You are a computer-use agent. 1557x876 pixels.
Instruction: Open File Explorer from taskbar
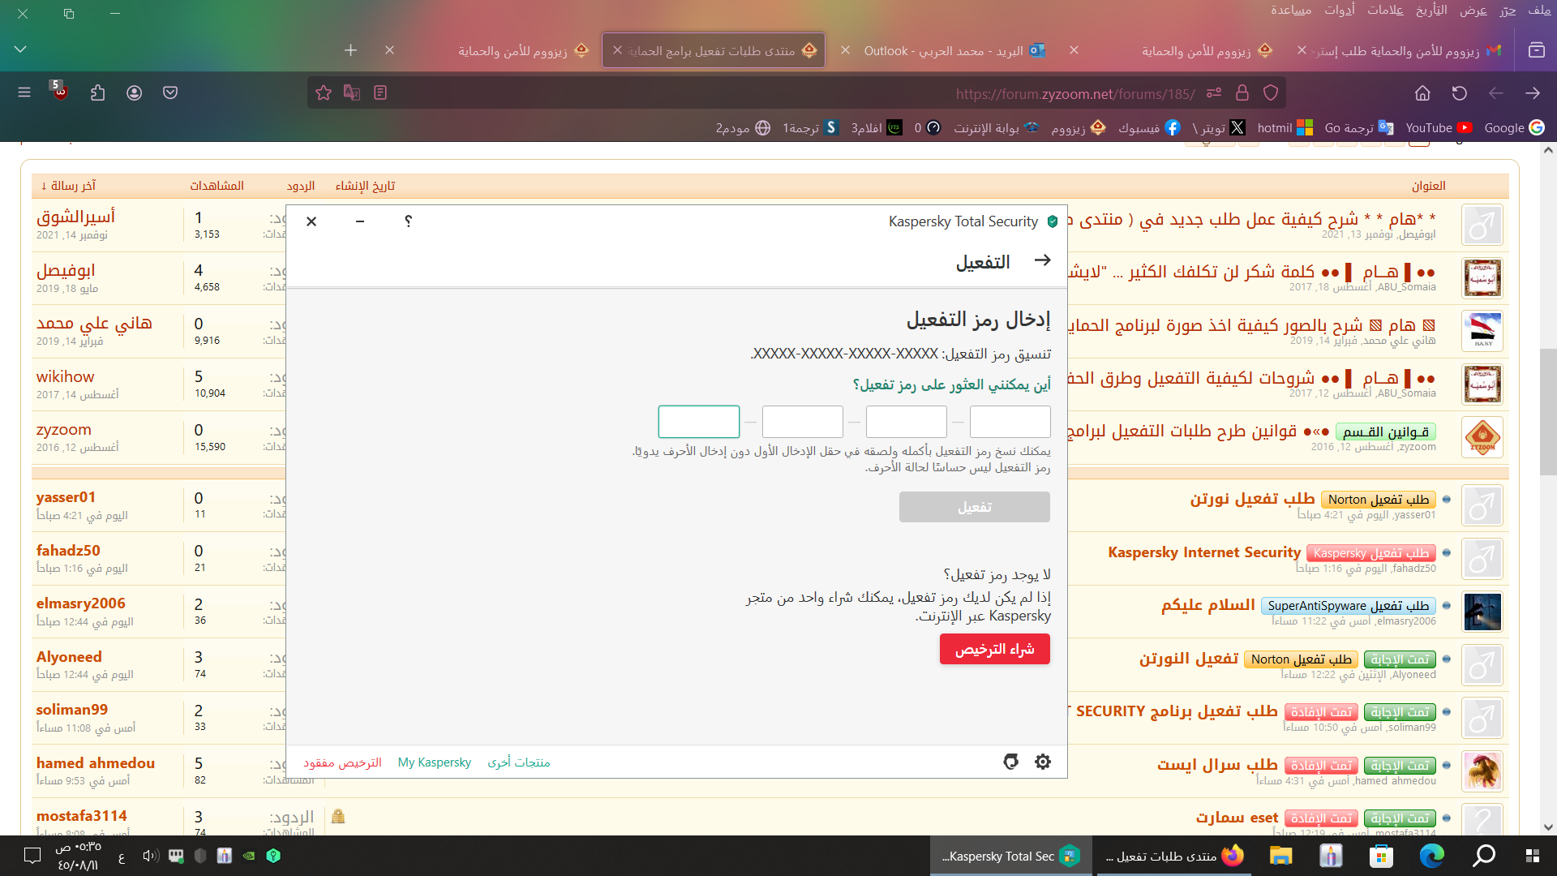tap(1280, 856)
